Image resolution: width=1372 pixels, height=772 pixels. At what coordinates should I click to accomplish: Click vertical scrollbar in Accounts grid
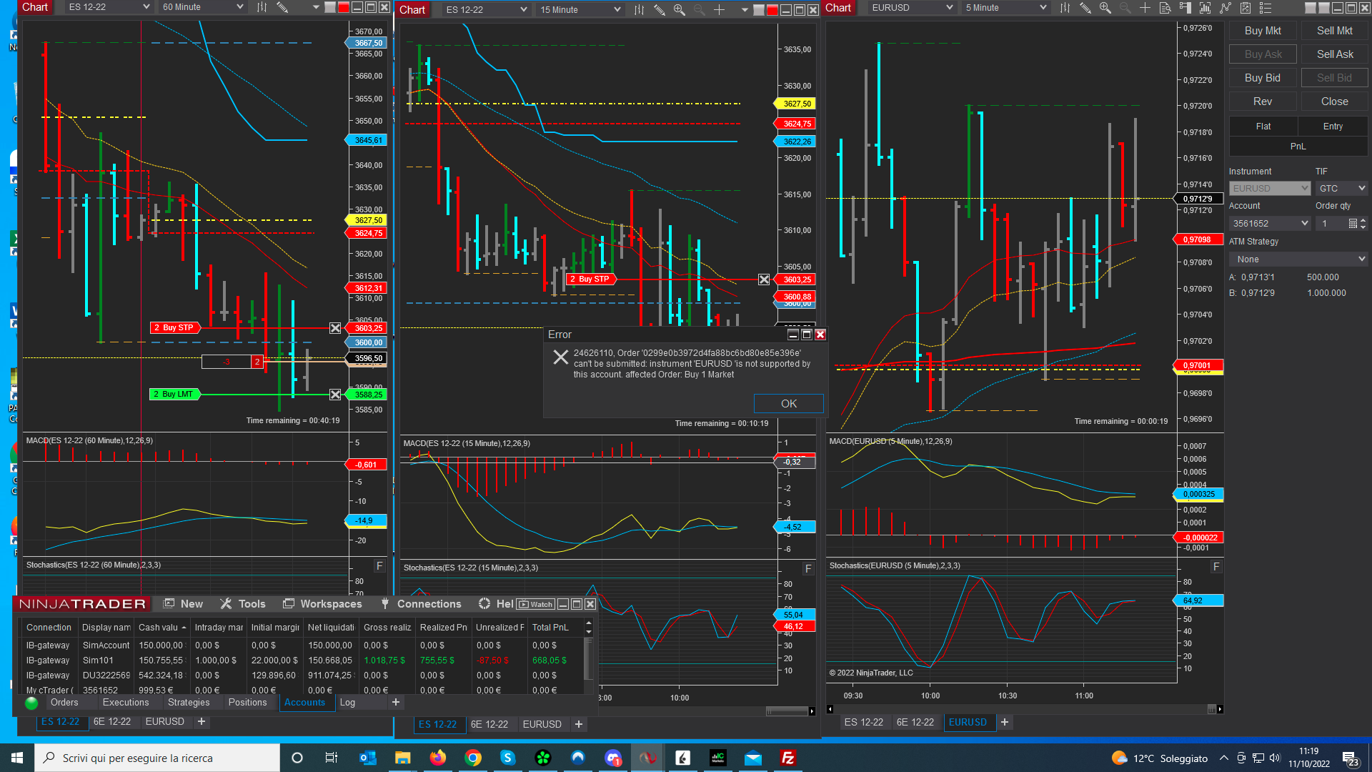[x=589, y=658]
